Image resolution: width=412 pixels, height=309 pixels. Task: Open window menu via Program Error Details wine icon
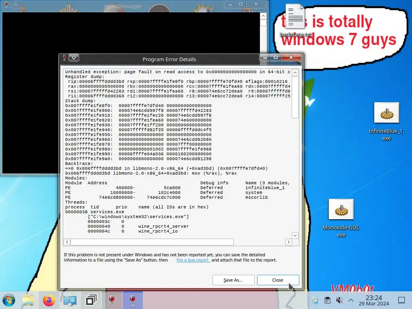click(64, 58)
